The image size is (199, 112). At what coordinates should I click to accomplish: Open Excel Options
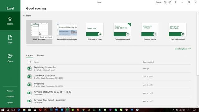click(x=10, y=102)
